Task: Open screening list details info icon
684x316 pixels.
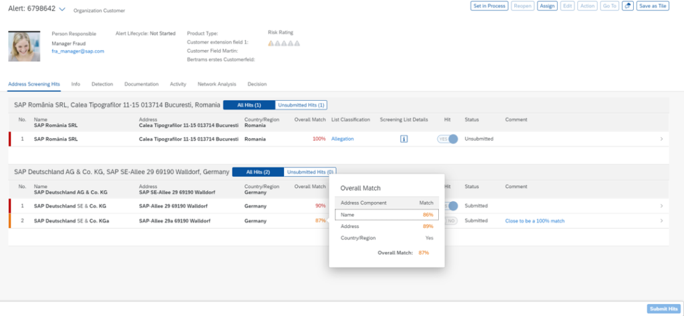Action: click(404, 139)
